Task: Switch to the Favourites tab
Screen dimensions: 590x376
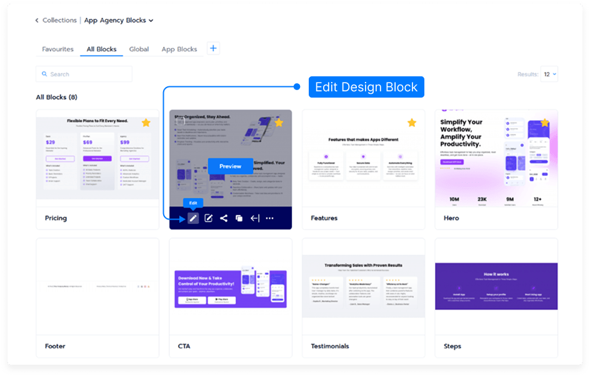Action: pos(57,49)
